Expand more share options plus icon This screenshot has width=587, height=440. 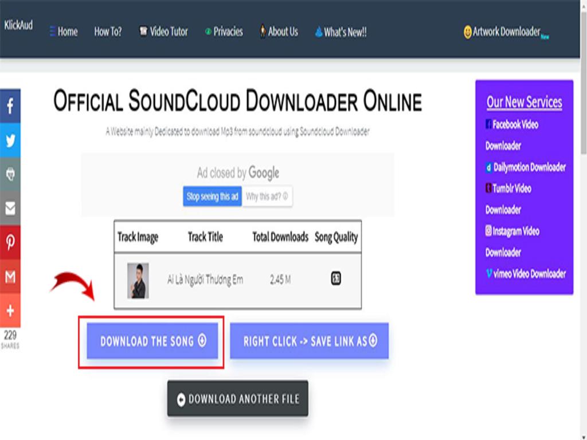(x=10, y=311)
